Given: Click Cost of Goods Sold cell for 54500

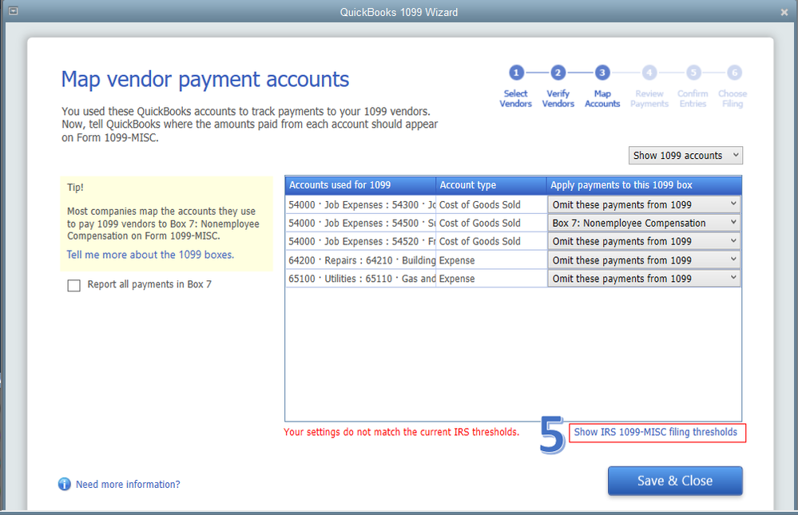Looking at the screenshot, I should pyautogui.click(x=491, y=223).
